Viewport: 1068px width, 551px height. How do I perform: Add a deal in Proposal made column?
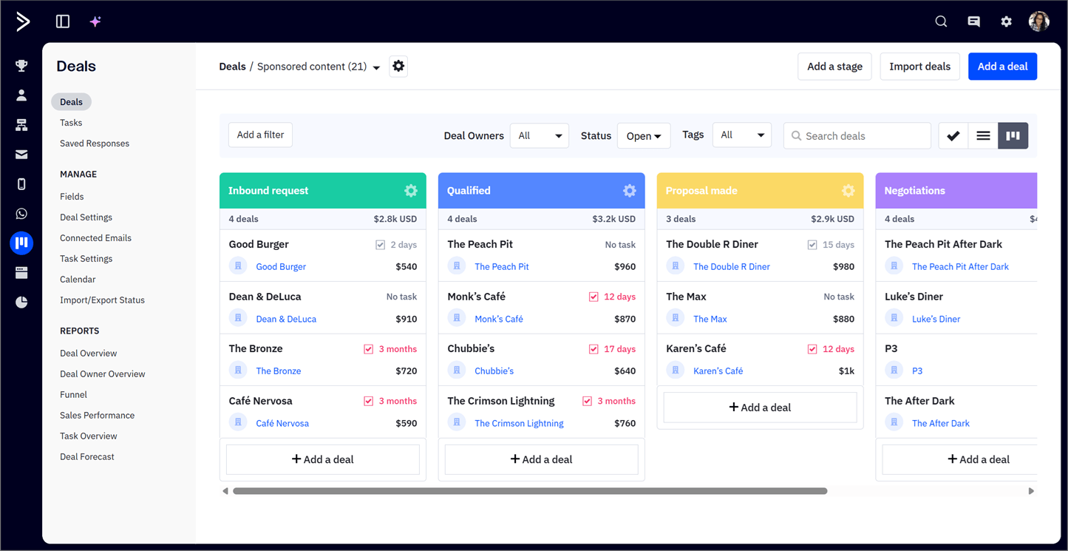pyautogui.click(x=761, y=408)
